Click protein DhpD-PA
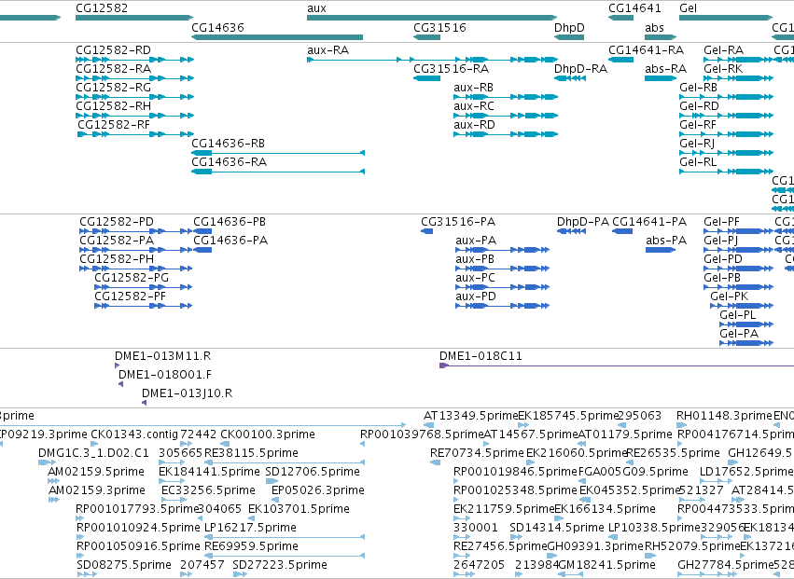Screen dimensions: 794x579 (x=583, y=222)
